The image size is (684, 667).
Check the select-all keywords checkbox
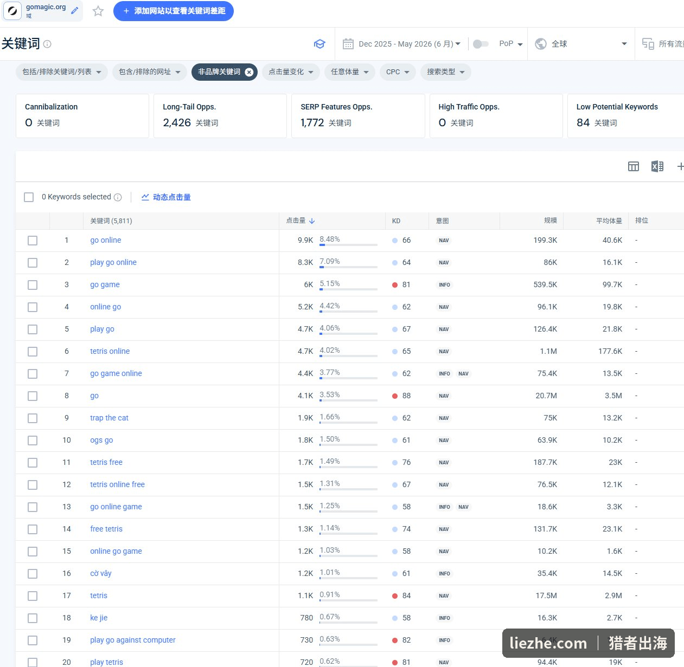[x=29, y=197]
